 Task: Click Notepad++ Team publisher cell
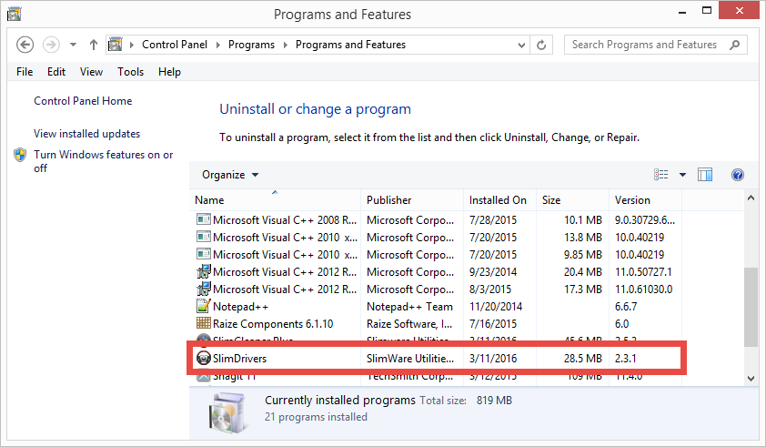click(409, 307)
